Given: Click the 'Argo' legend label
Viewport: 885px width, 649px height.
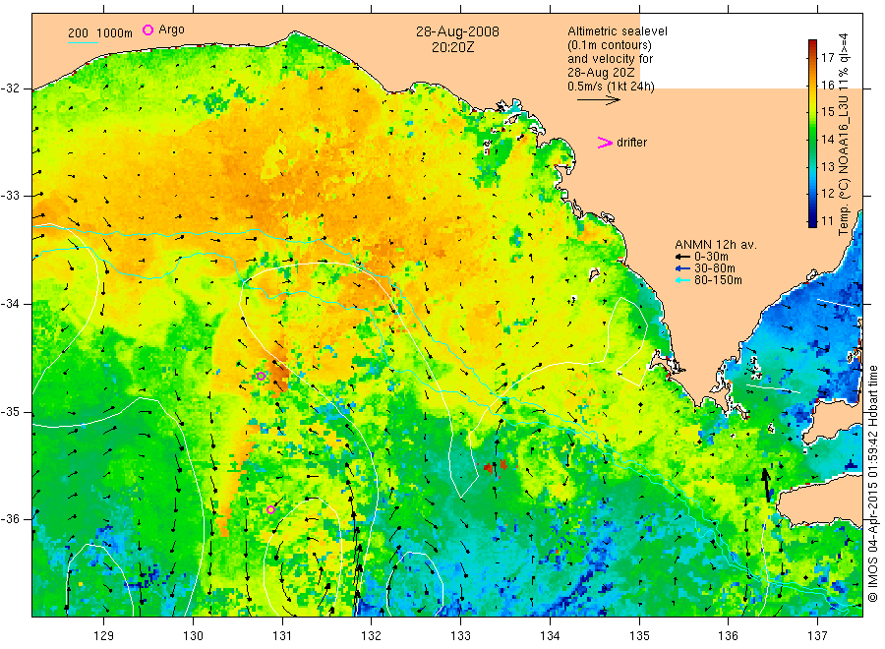Looking at the screenshot, I should click(x=171, y=29).
